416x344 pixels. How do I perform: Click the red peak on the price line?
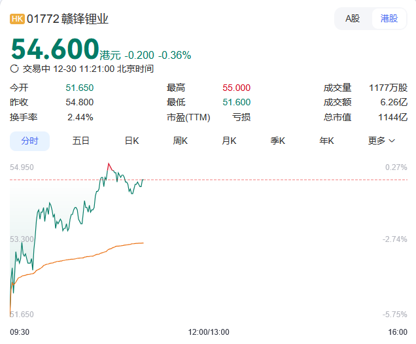pos(109,164)
